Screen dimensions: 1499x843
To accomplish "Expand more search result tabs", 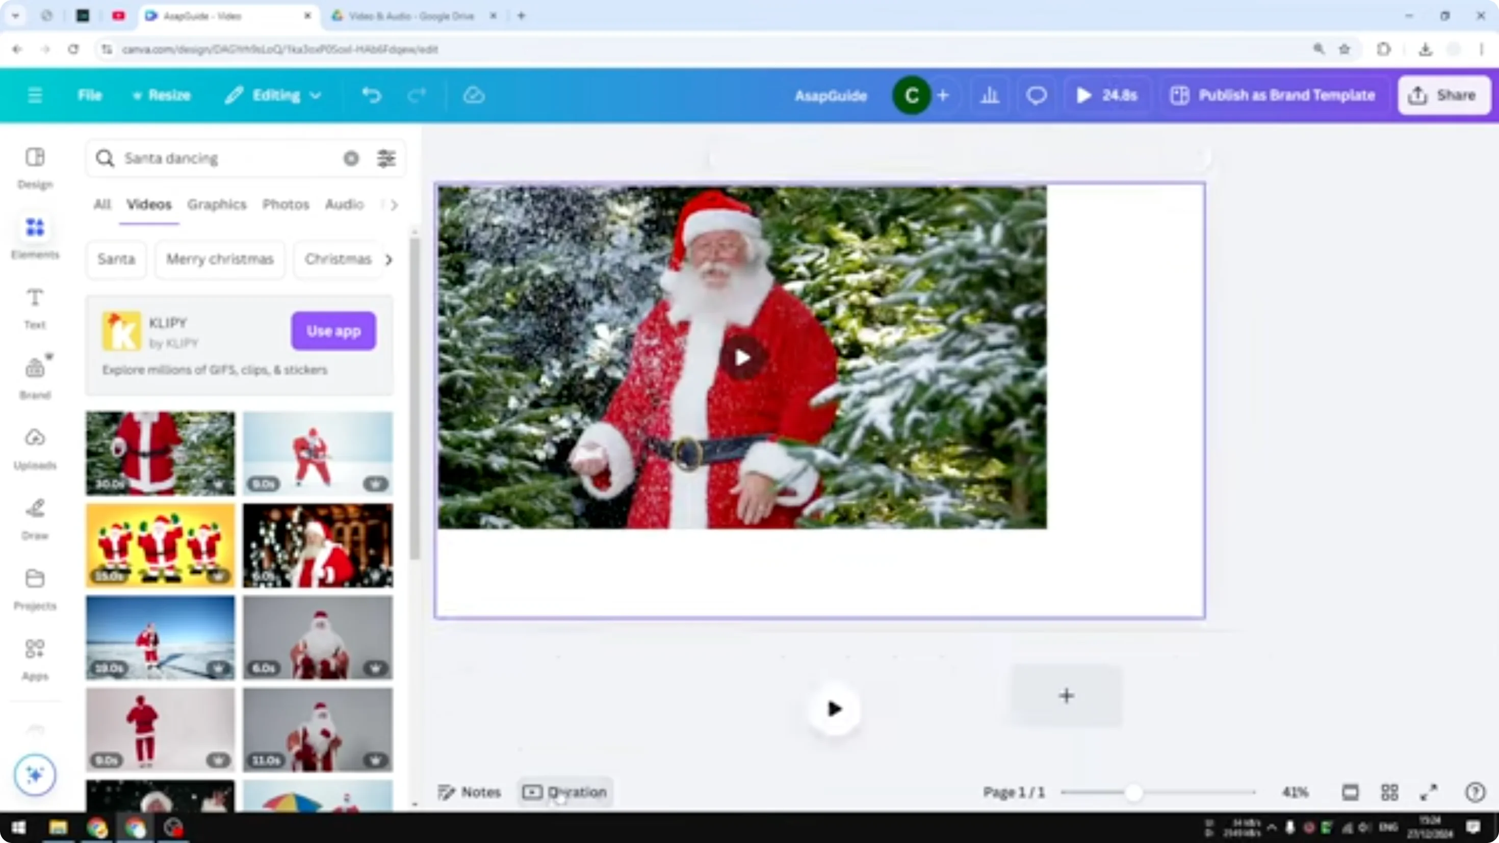I will [394, 205].
